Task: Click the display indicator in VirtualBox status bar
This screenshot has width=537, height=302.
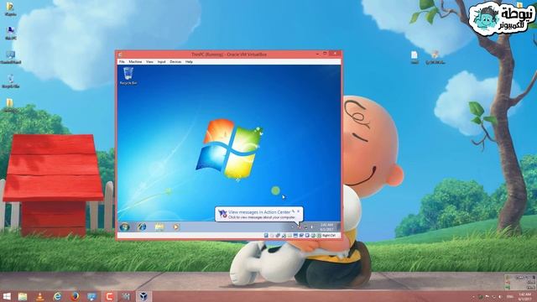Action: pos(301,236)
